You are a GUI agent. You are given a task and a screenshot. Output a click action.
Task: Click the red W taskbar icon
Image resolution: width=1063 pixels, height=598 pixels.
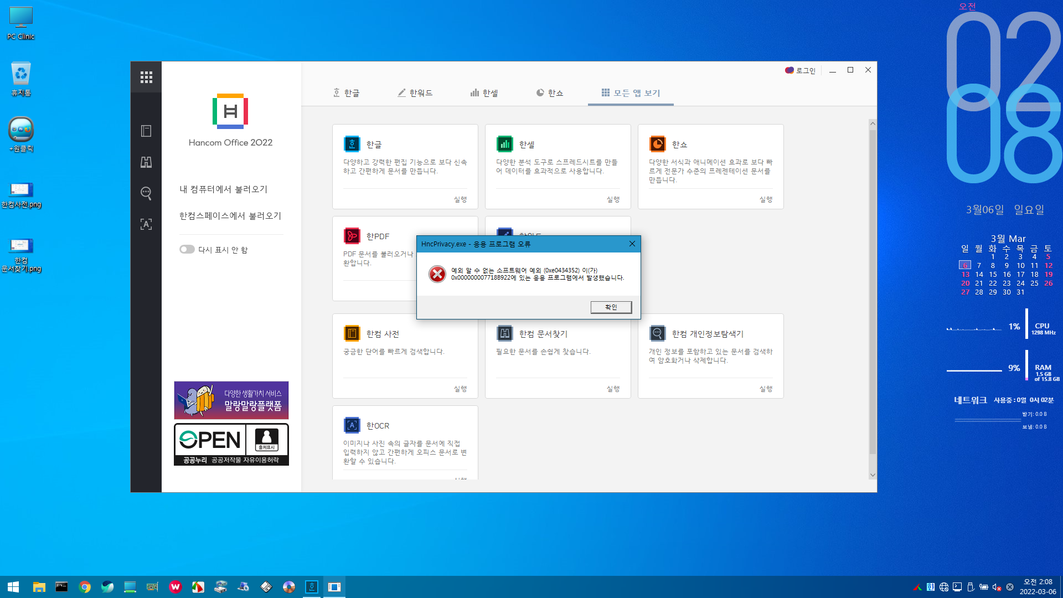pos(176,587)
